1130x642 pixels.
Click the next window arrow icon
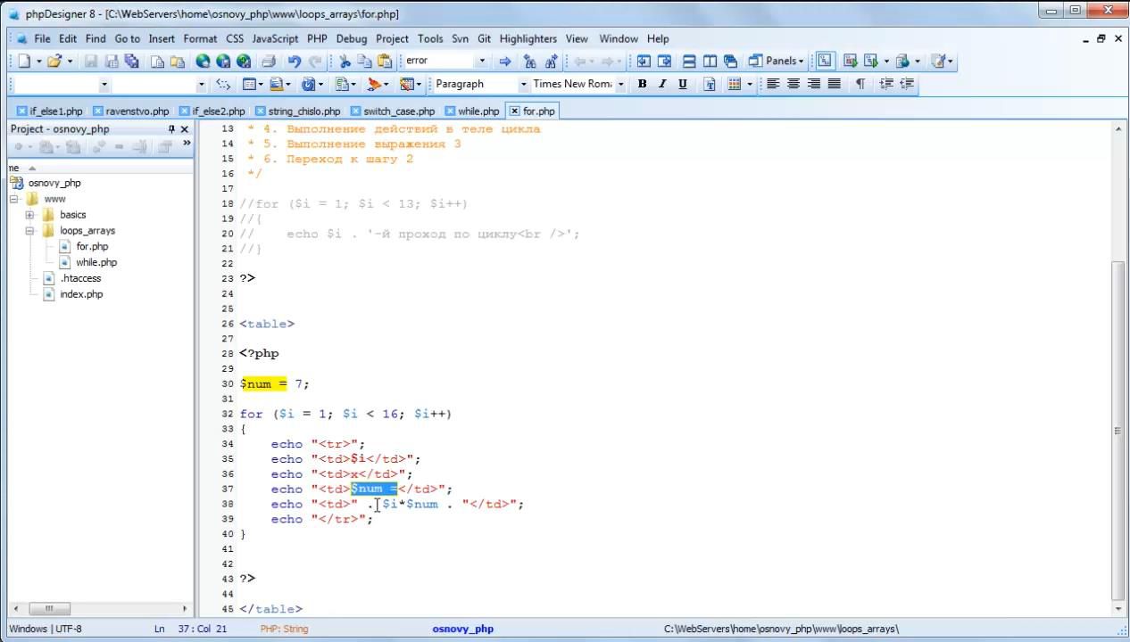point(664,62)
